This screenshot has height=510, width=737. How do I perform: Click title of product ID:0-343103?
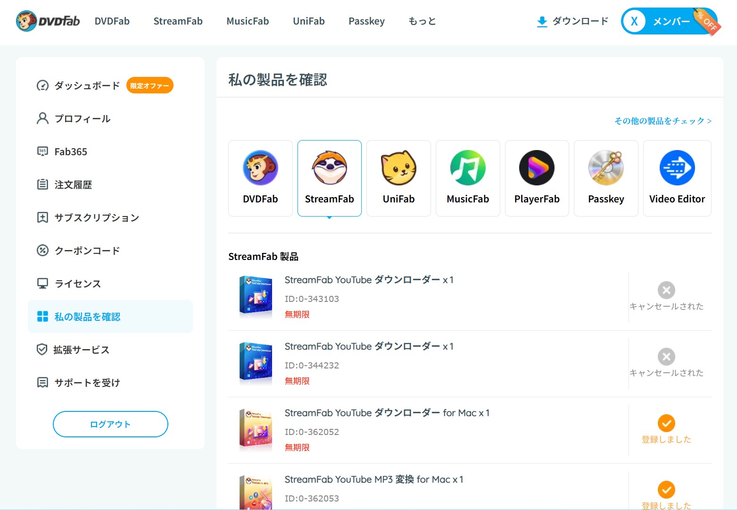pyautogui.click(x=369, y=280)
